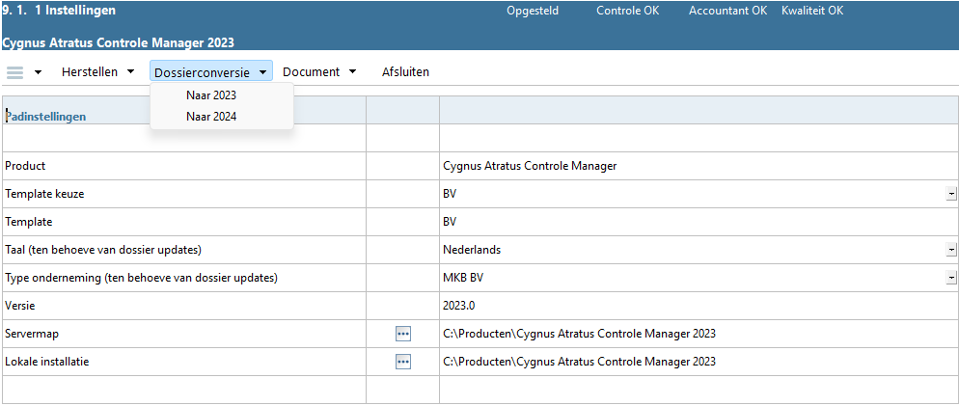Click Afsluiten

click(x=405, y=72)
